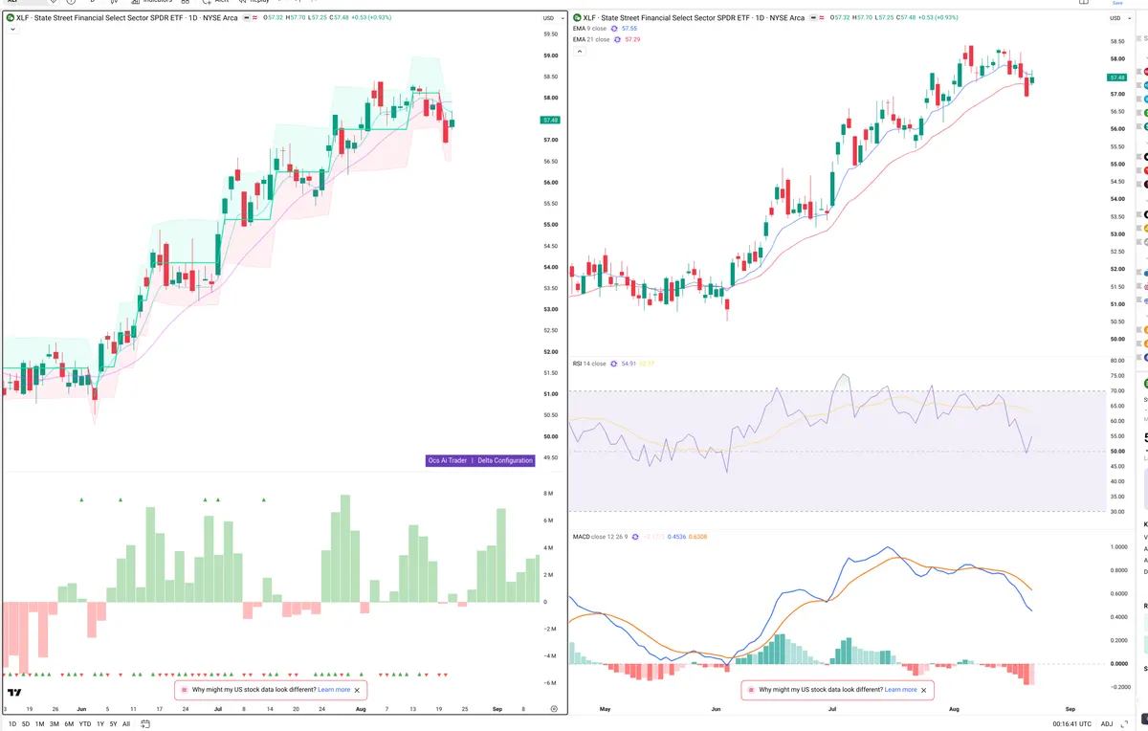Collapse the left chart's legend with chevron

[11, 30]
